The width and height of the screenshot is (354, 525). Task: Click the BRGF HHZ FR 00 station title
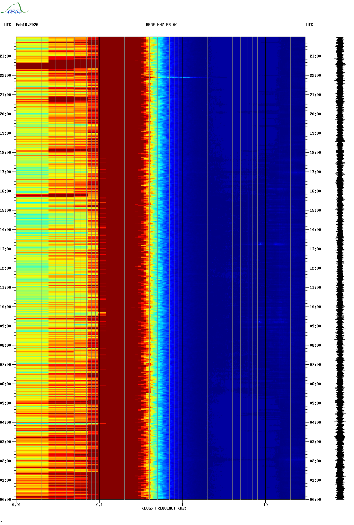(x=161, y=25)
